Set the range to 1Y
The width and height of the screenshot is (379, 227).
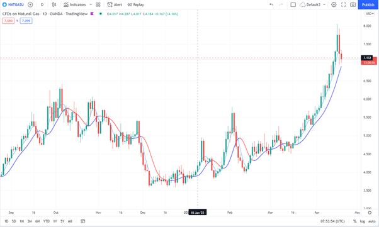(55, 221)
